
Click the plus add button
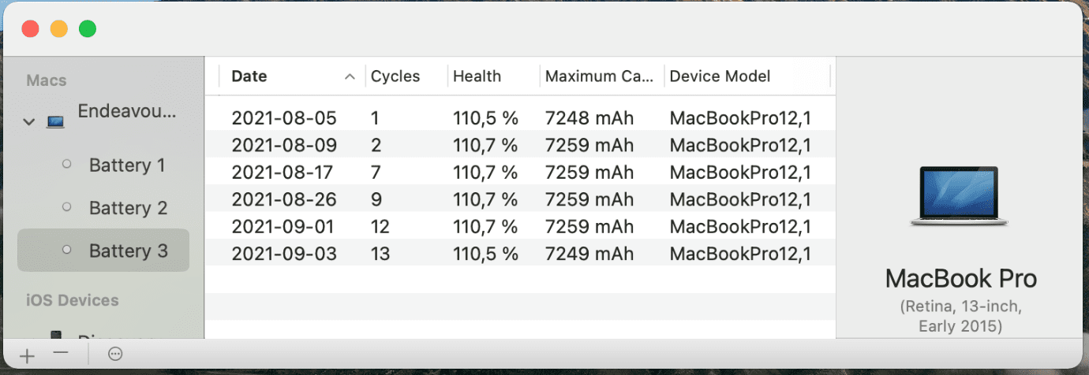click(x=27, y=355)
